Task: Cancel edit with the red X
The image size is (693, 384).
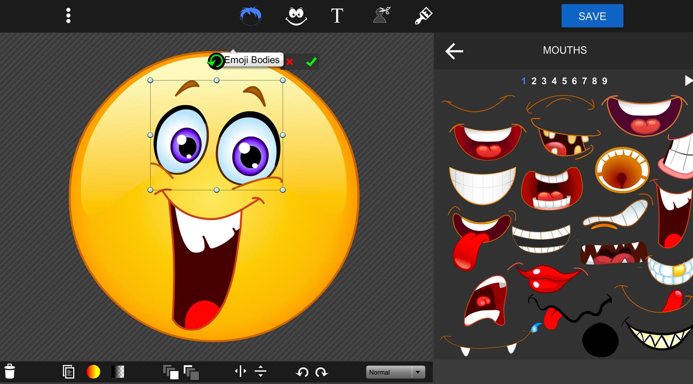Action: point(289,62)
